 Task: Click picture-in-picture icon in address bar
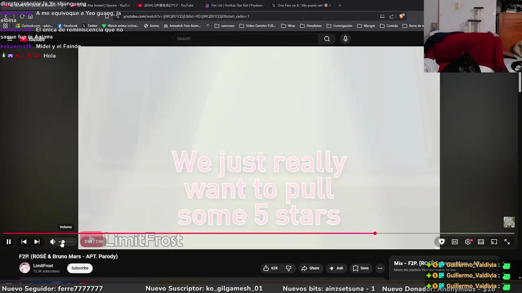tap(382, 16)
